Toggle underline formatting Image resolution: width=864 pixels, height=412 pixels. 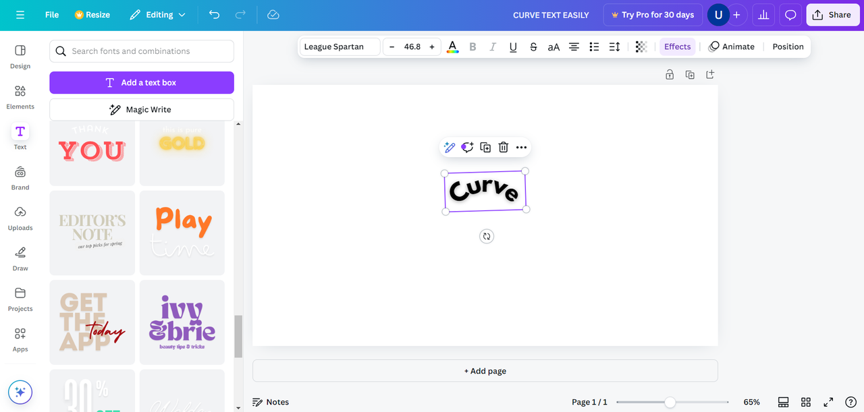513,47
